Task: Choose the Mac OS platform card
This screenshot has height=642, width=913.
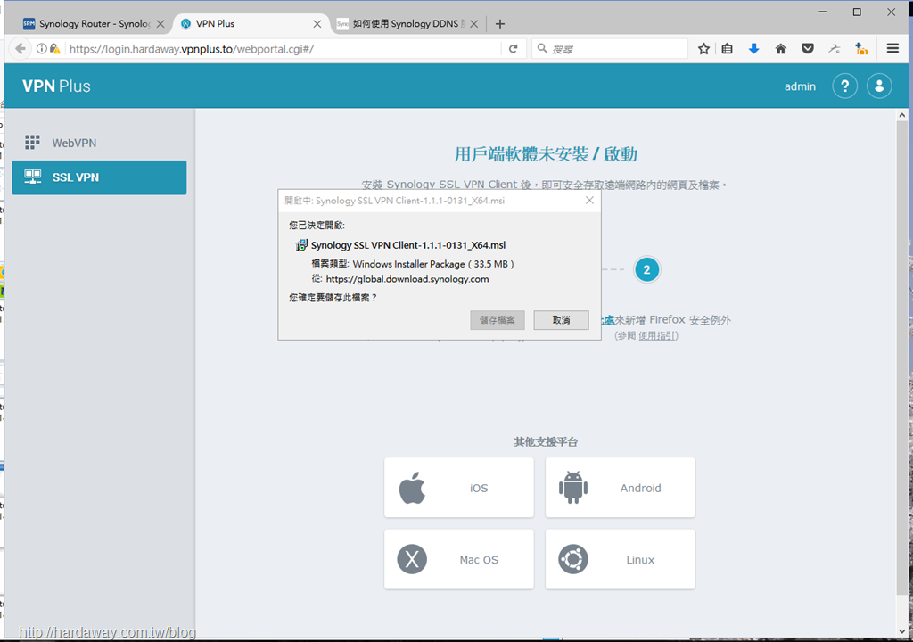Action: [459, 559]
